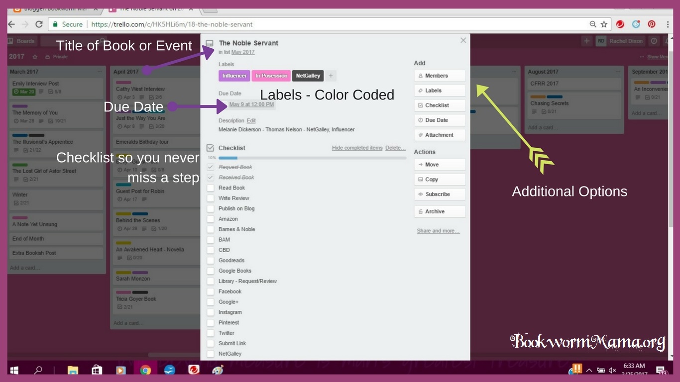This screenshot has height=382, width=680.
Task: Open the March 2017 list menu ellipsis
Action: point(100,72)
